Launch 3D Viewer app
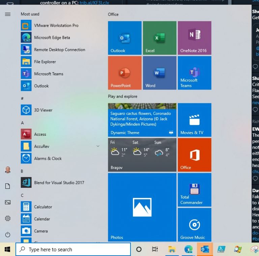The height and width of the screenshot is (256, 259). 60,110
